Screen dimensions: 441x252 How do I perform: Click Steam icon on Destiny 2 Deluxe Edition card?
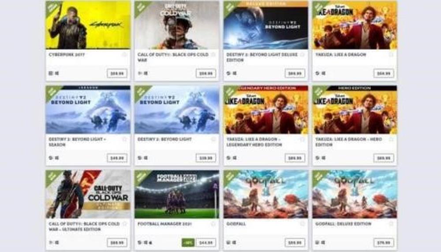click(x=228, y=73)
